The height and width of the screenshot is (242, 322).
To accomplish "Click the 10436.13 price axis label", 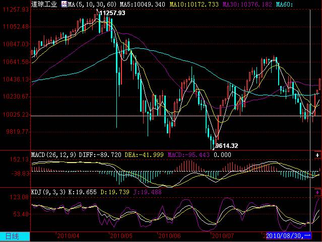I will coord(16,79).
